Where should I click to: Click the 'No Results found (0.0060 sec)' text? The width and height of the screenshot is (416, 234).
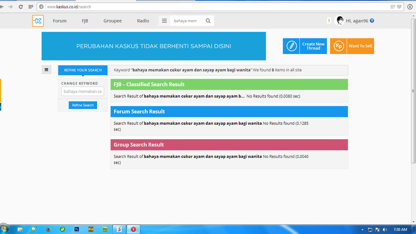point(273,96)
